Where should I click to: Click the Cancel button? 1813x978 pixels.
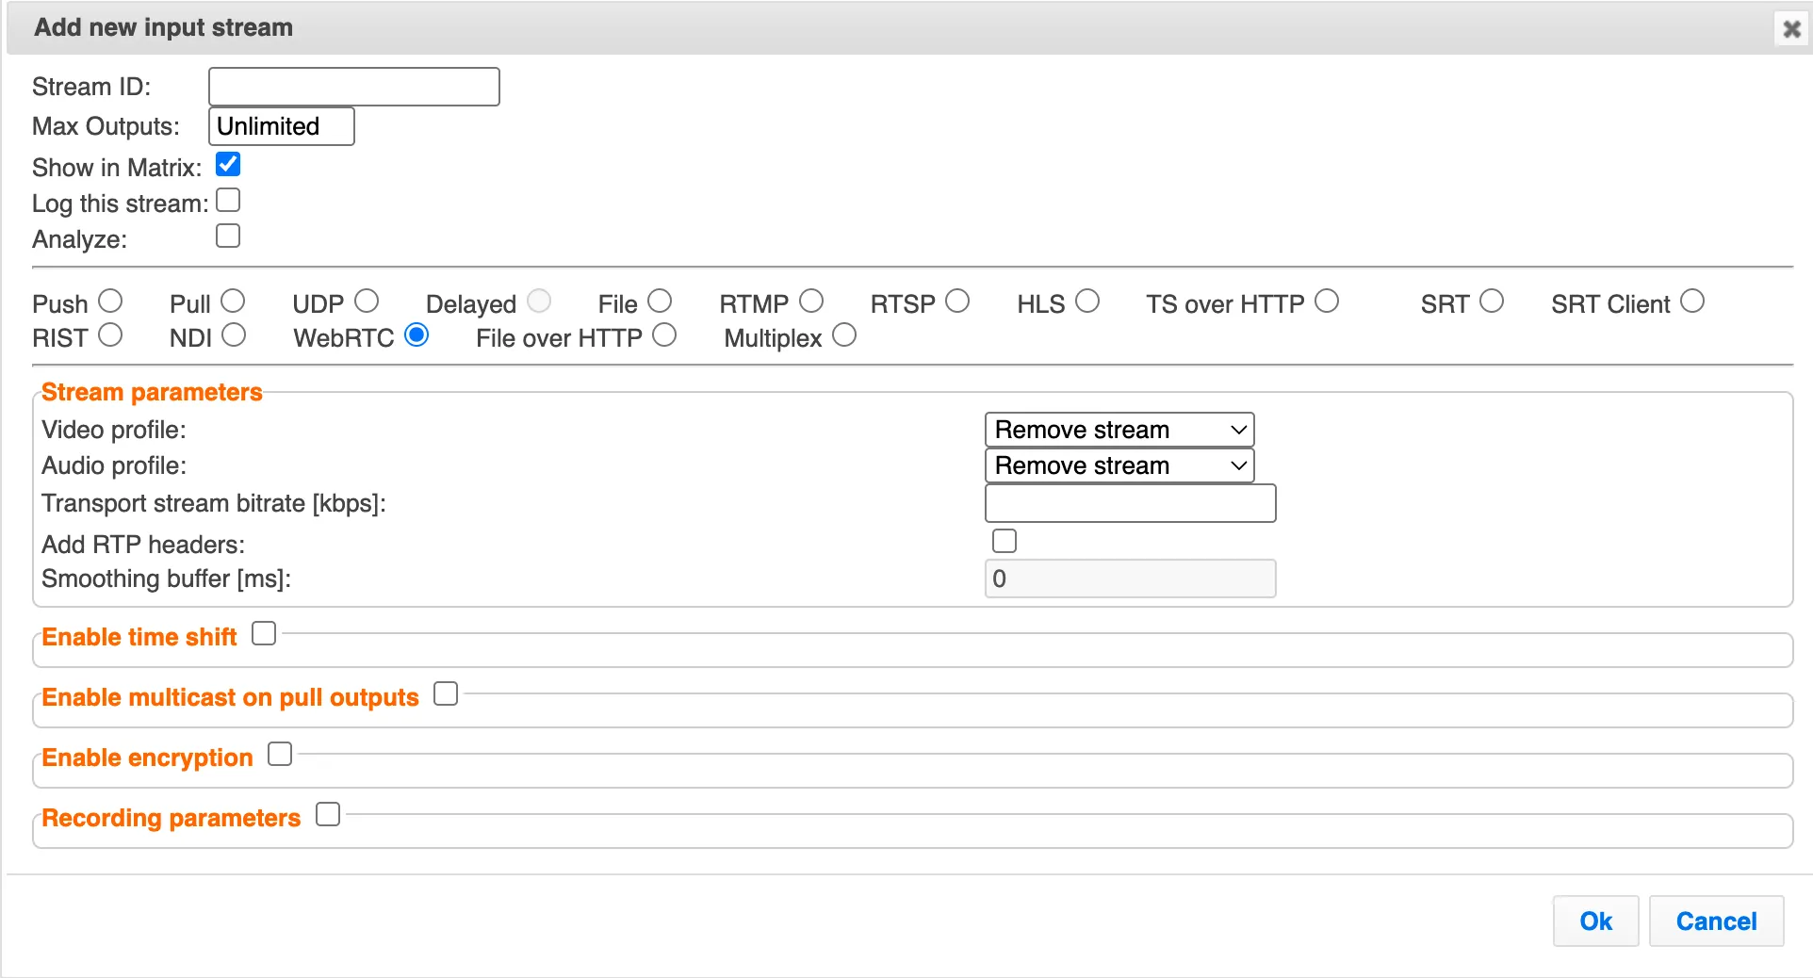[1716, 921]
